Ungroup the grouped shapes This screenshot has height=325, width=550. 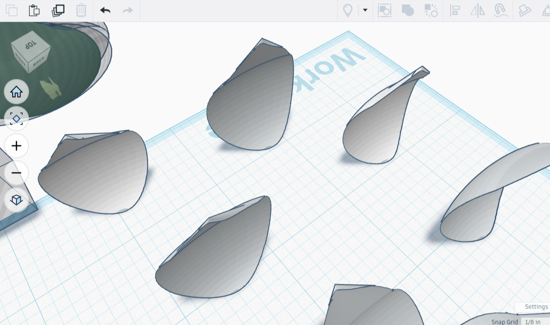(431, 11)
